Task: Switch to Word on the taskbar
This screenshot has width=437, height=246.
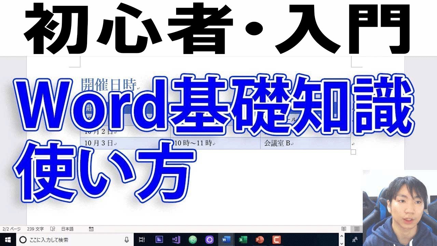Action: [226, 240]
